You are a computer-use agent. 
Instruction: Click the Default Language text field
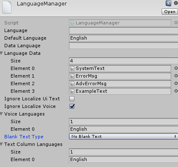point(123,38)
